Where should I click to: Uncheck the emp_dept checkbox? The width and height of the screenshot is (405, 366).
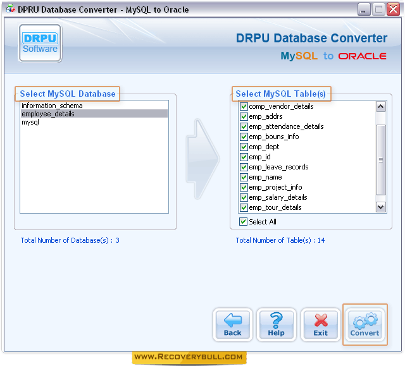click(244, 147)
